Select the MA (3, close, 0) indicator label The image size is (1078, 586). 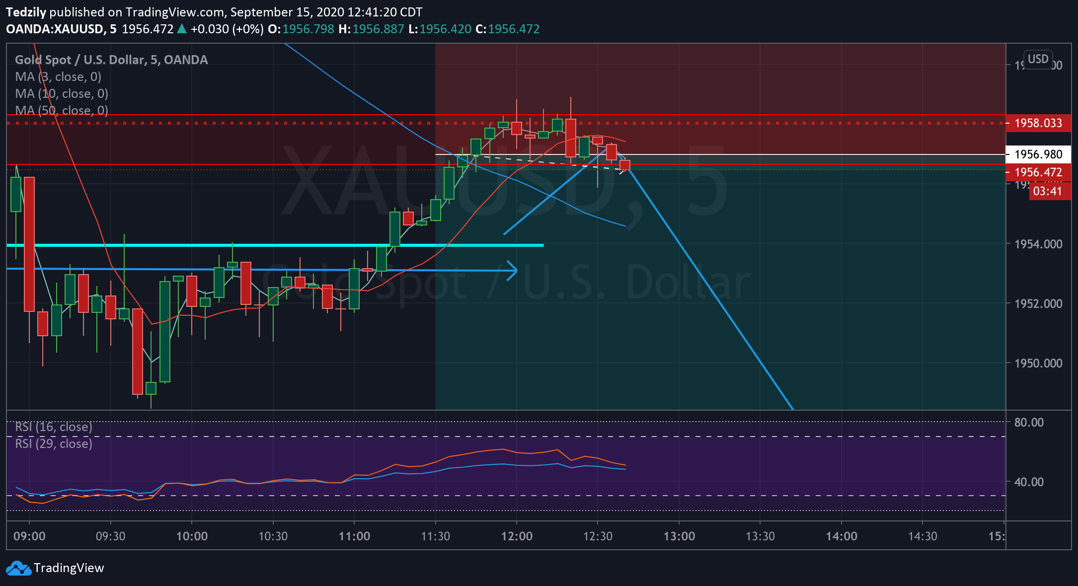pos(58,77)
